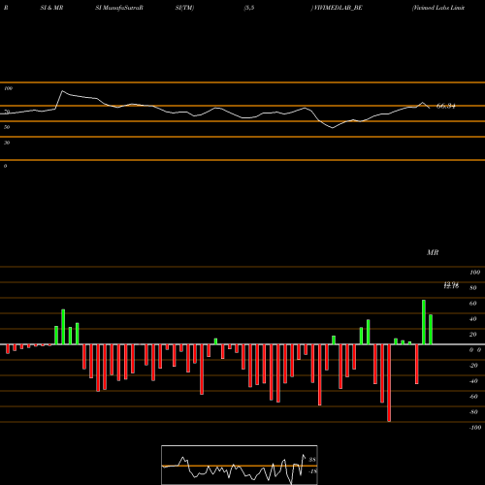The image size is (485, 485).
Task: Click the '-100' label on the MR axis
Action: click(475, 428)
